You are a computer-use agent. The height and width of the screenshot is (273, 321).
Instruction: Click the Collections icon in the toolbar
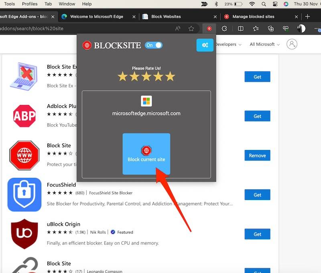point(270,28)
